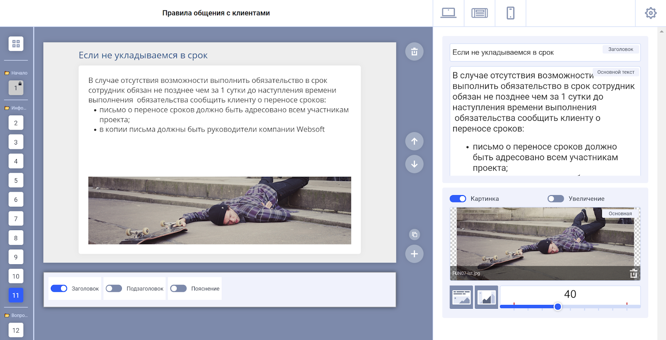Switch to desktop laptop preview mode
The image size is (666, 340).
tap(448, 13)
